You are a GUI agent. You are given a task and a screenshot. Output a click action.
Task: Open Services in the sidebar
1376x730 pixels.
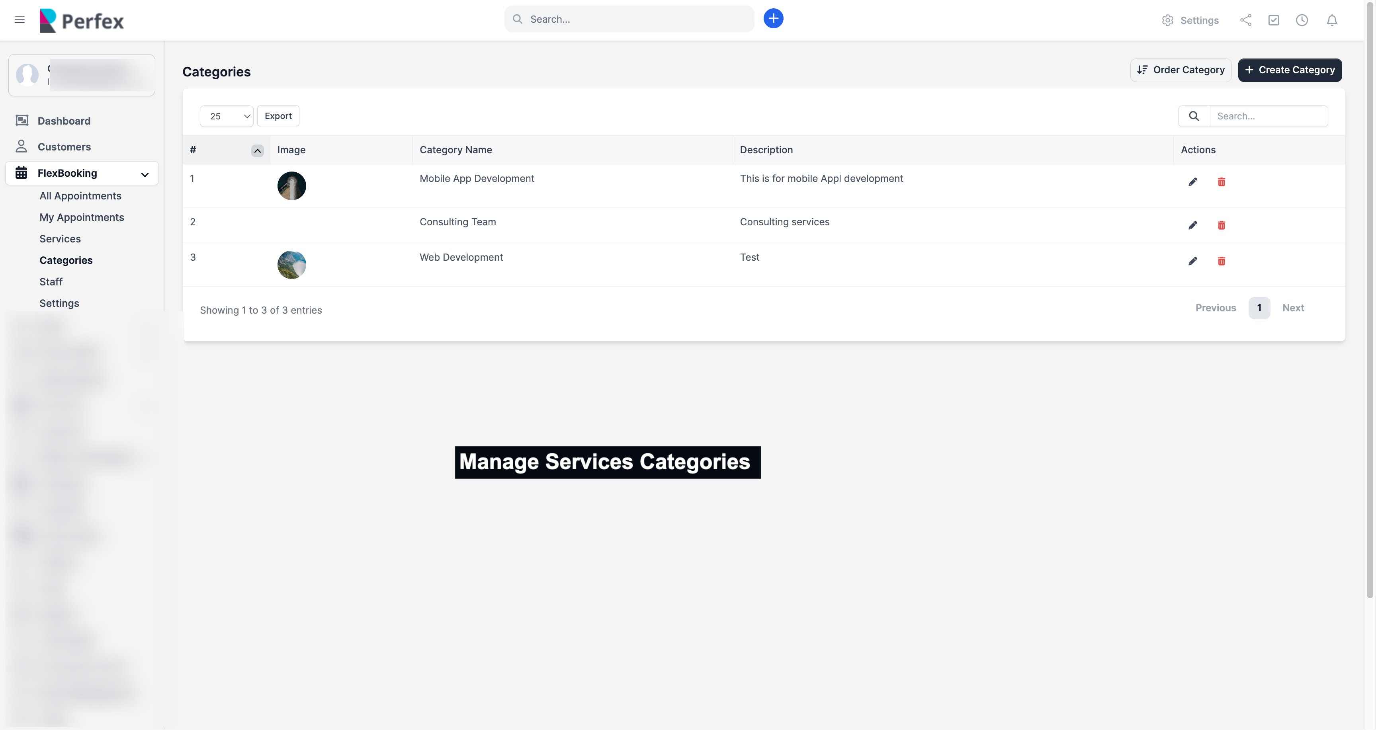coord(60,239)
